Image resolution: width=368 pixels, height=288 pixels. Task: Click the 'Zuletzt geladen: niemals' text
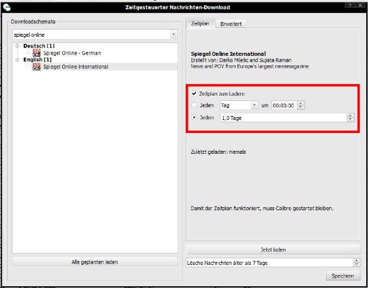[218, 152]
